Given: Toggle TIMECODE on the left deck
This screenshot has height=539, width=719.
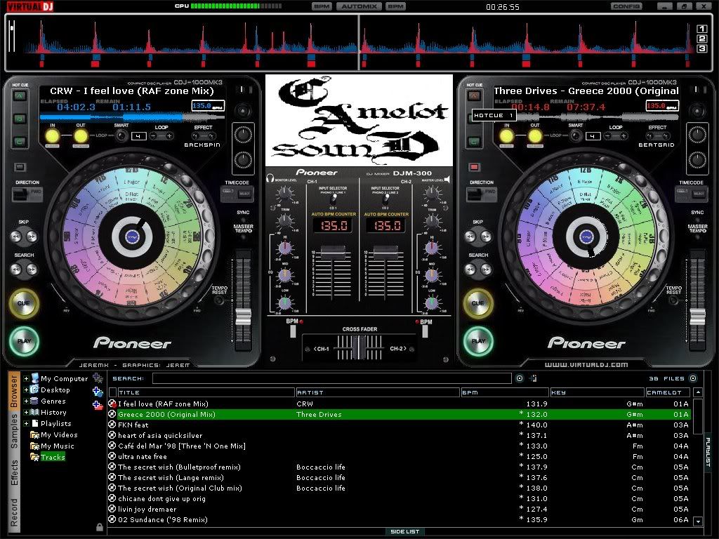Looking at the screenshot, I should [x=237, y=194].
